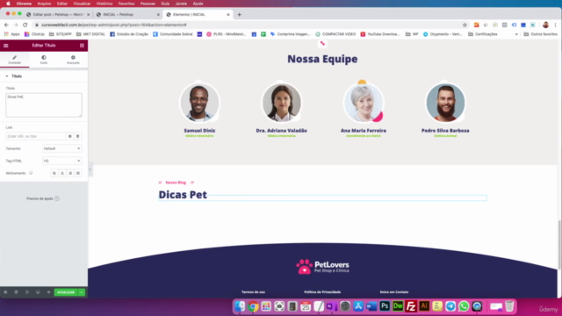Open the Histórico menu in menu bar
Screen dimensions: 562x316
(x=104, y=4)
